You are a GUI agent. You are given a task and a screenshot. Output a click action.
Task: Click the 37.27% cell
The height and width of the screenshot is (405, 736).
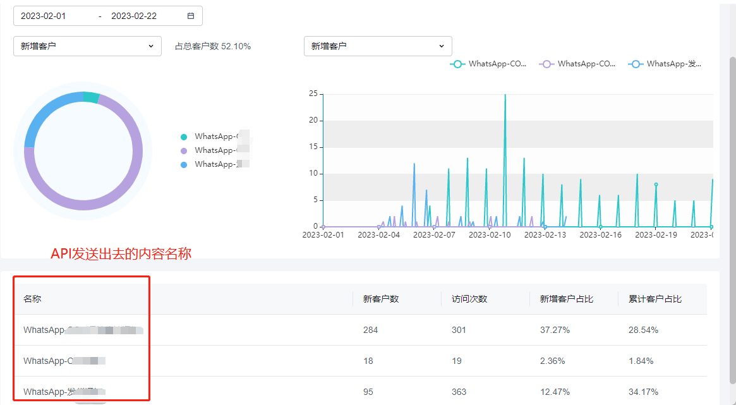click(555, 330)
